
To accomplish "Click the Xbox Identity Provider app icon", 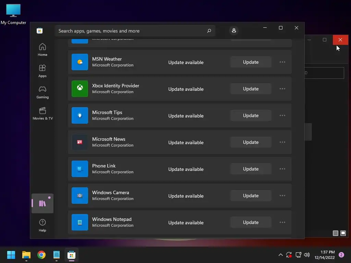I will tap(80, 89).
